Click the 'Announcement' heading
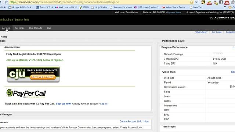235x132 pixels. (x=12, y=47)
